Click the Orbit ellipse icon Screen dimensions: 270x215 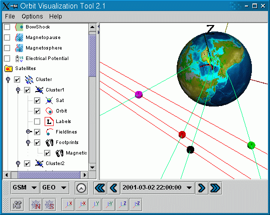click(49, 111)
